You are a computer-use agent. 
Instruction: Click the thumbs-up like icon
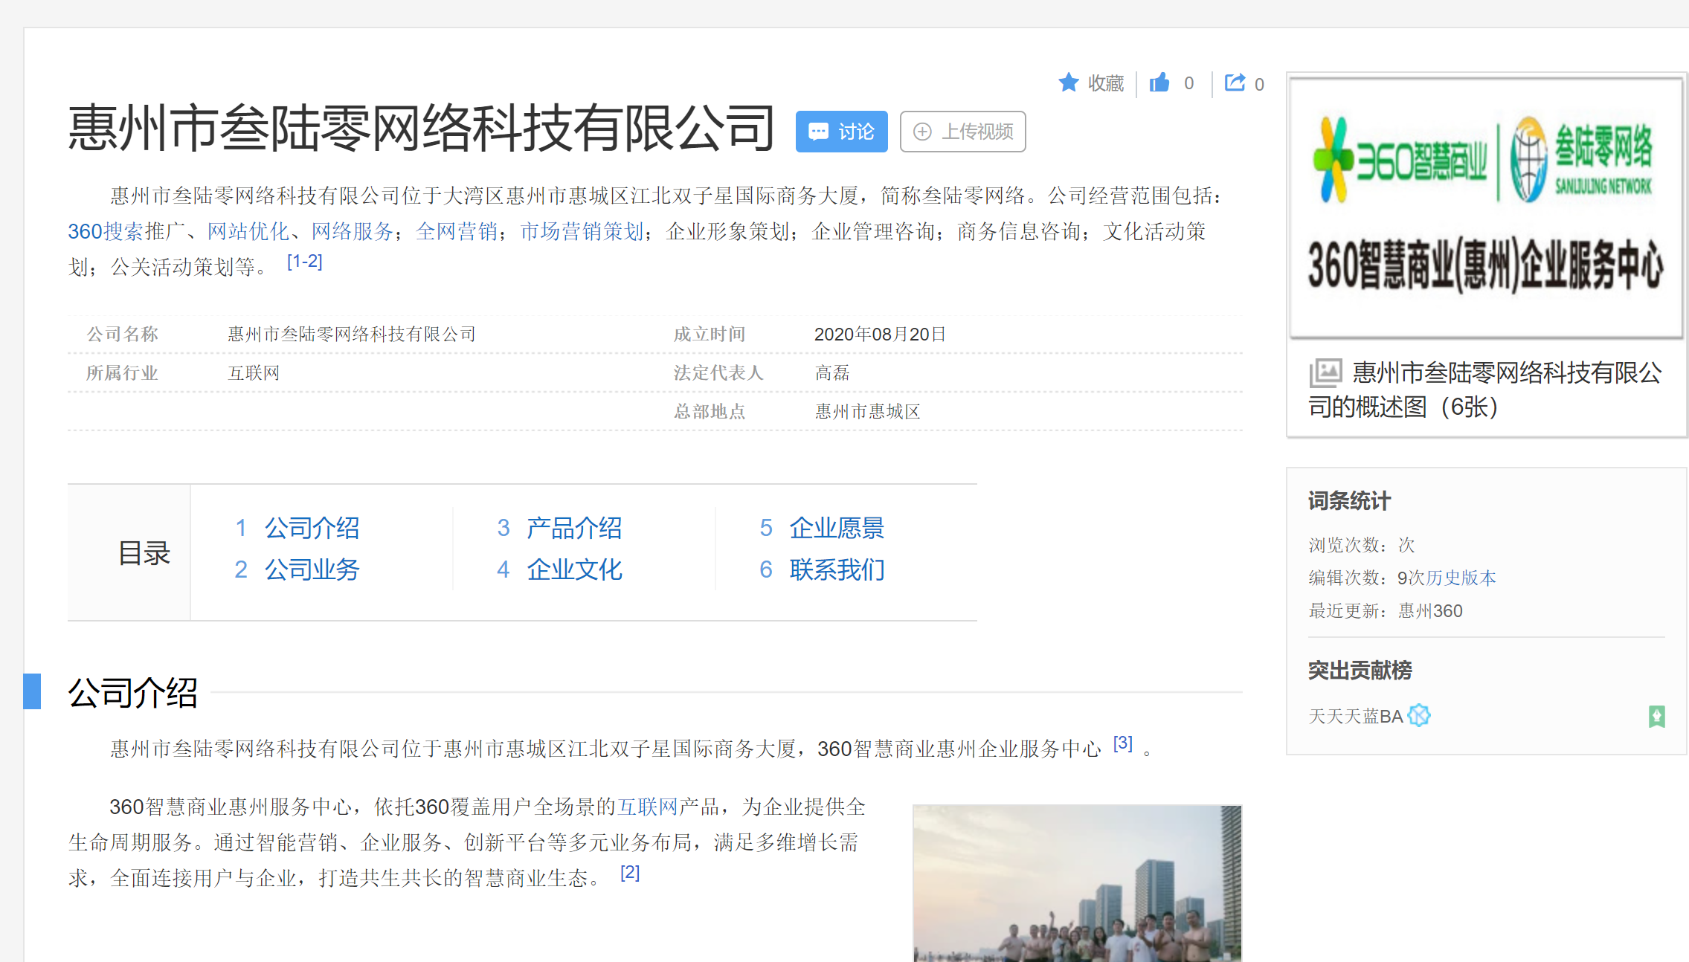tap(1159, 83)
